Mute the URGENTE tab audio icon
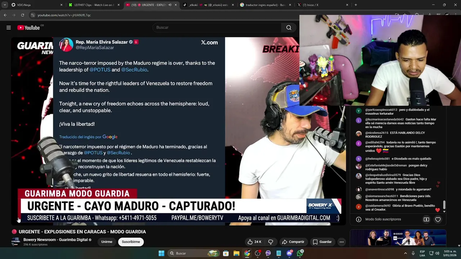Screen dimensions: 461x259 coord(170,5)
